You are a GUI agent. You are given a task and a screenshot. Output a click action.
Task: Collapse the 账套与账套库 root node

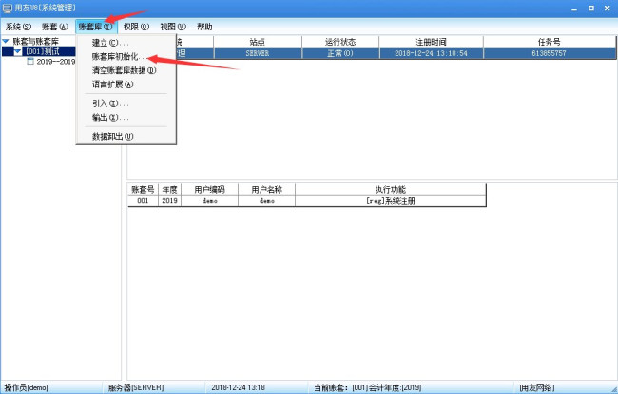coord(6,41)
